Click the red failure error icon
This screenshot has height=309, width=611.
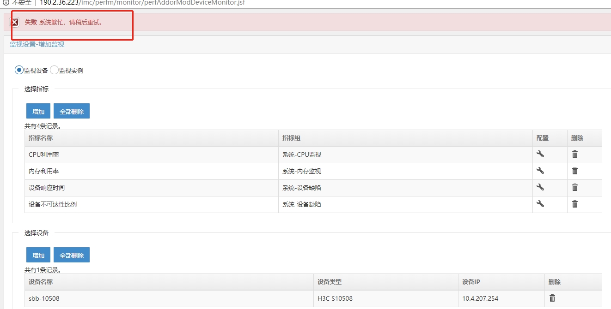pyautogui.click(x=15, y=22)
